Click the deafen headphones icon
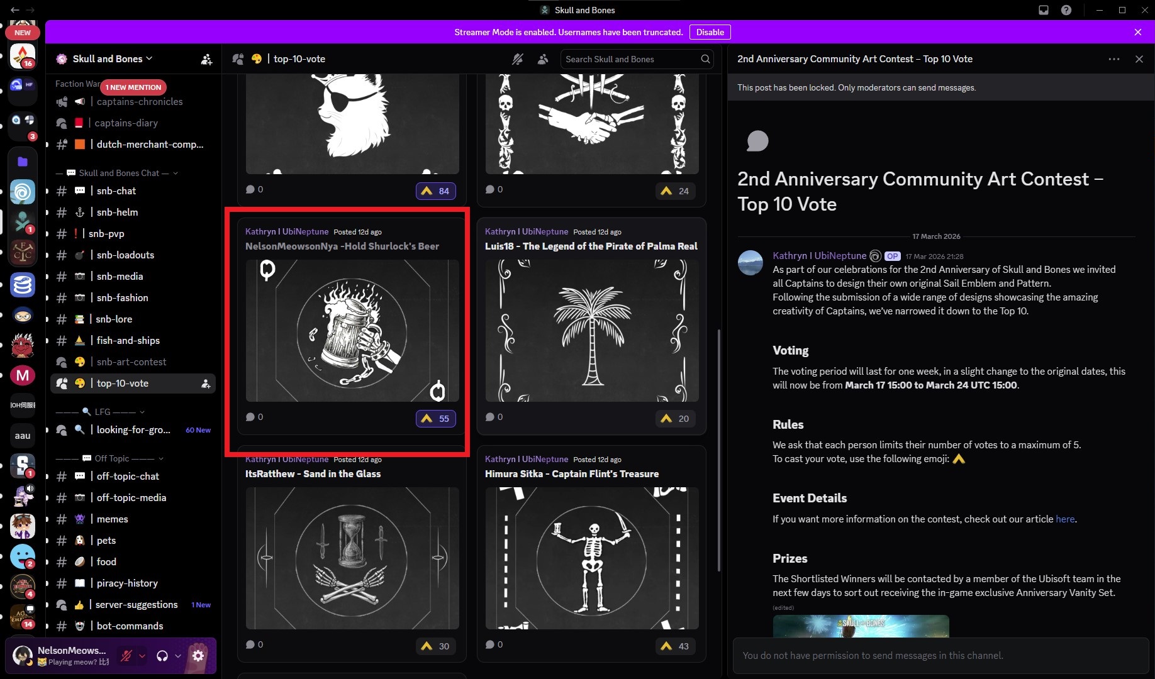 [162, 656]
